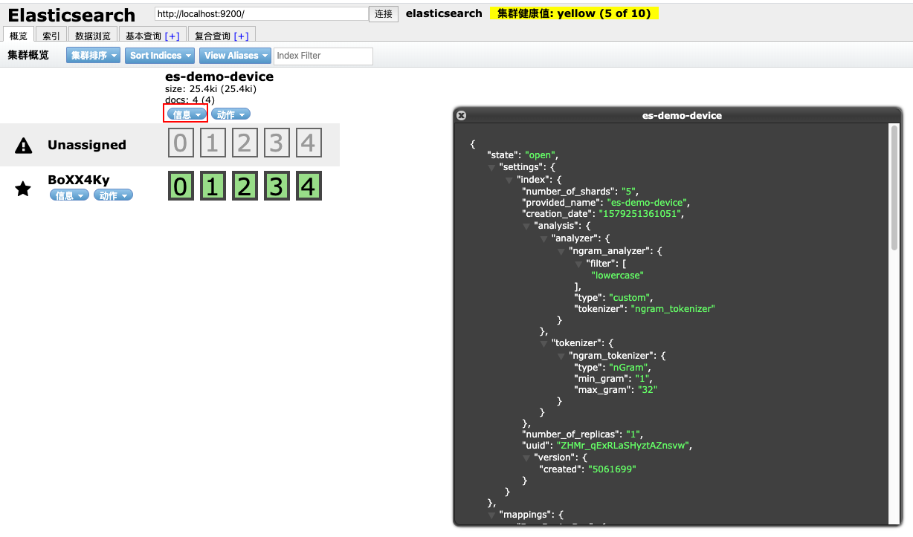Click the Unassigned warning triangle icon

[x=24, y=146]
